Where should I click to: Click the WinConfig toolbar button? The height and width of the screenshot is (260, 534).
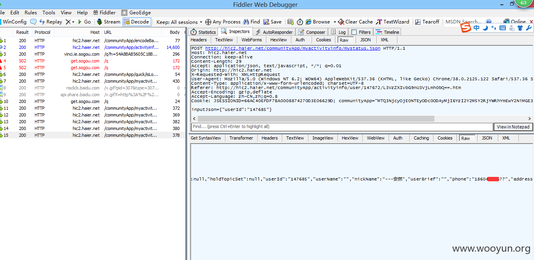pyautogui.click(x=13, y=22)
